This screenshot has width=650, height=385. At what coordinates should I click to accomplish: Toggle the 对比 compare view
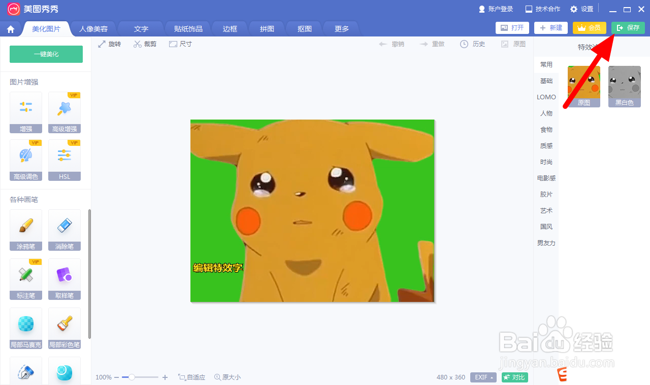514,377
